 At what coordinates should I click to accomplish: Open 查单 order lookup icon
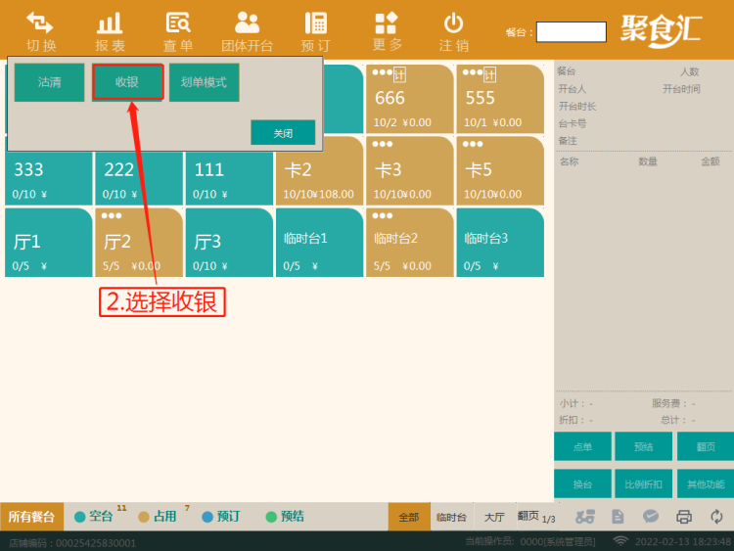click(178, 23)
